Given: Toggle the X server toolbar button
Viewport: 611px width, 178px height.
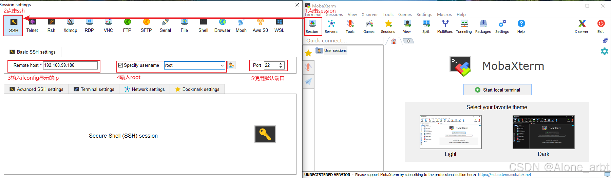Looking at the screenshot, I should (582, 26).
